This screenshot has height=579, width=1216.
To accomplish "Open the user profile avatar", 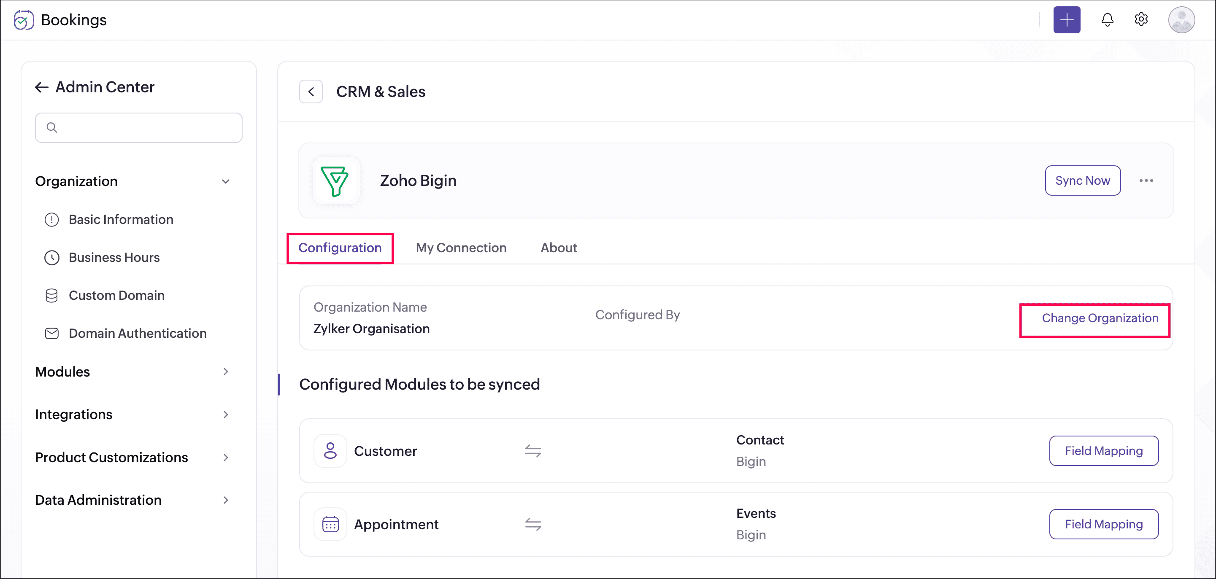I will 1181,20.
